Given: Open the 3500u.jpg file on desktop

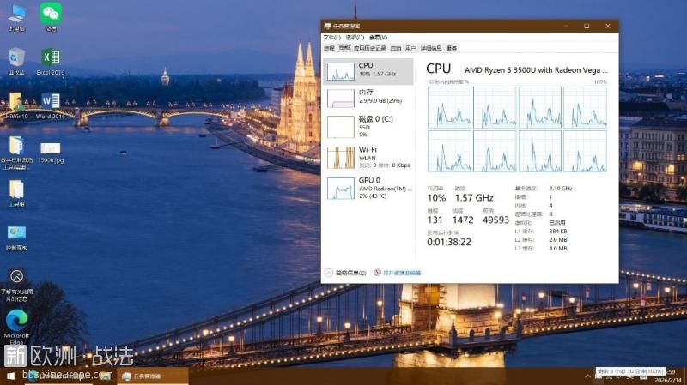Looking at the screenshot, I should click(x=51, y=150).
